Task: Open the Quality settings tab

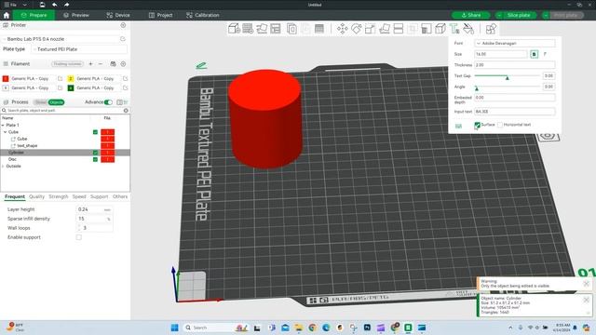Action: pyautogui.click(x=37, y=196)
